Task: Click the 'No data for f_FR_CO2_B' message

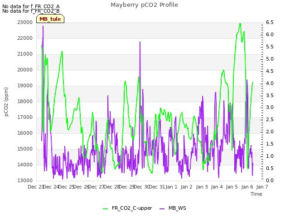Action: click(x=31, y=11)
